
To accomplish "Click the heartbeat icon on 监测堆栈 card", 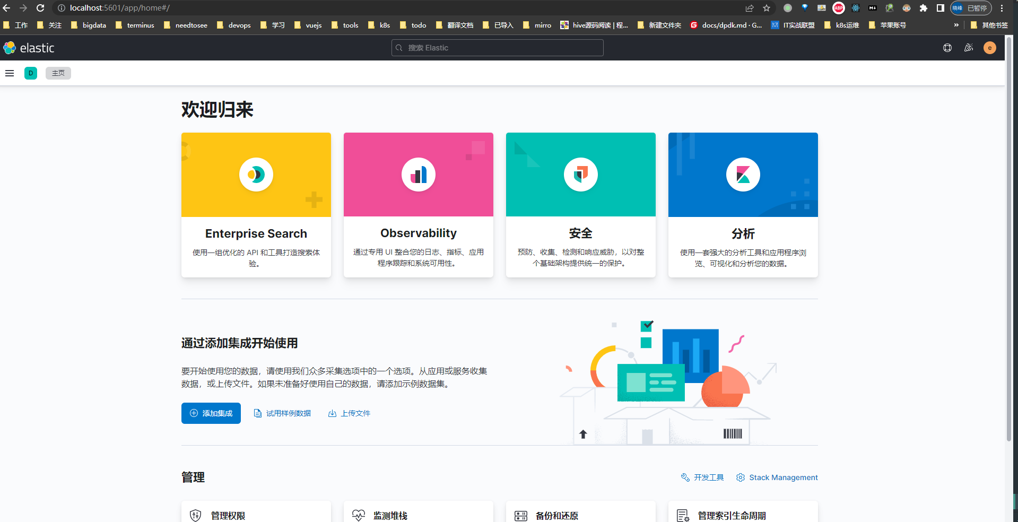I will pos(359,516).
